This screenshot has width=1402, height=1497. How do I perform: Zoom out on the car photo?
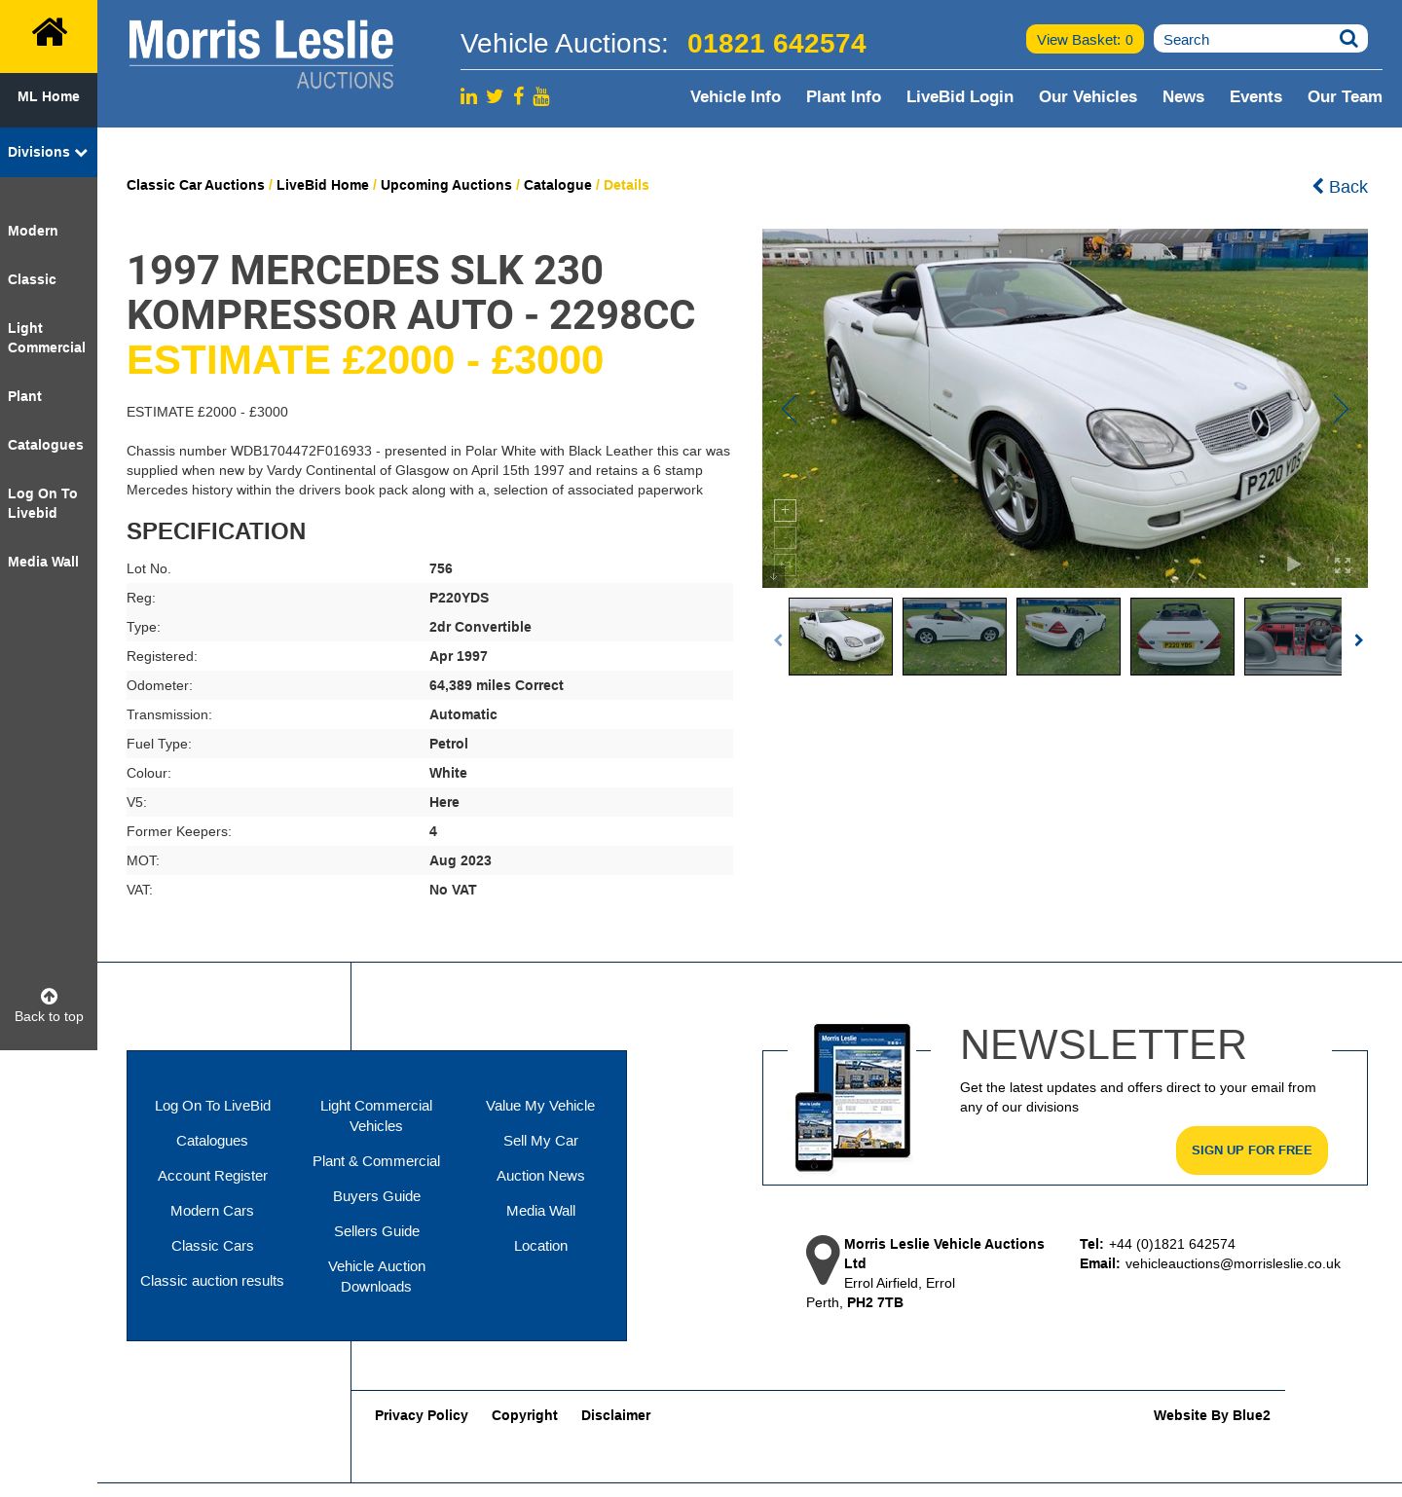[785, 537]
